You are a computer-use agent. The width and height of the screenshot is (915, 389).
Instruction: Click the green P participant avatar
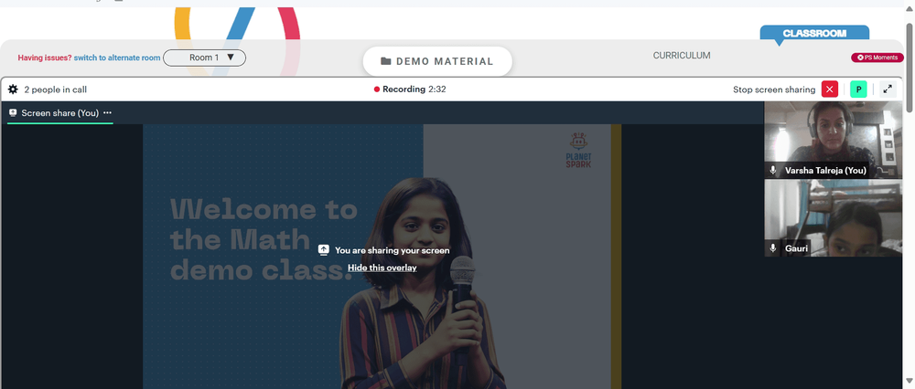tap(858, 89)
